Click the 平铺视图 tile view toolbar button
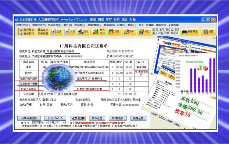This screenshot has height=144, width=229. point(43,33)
